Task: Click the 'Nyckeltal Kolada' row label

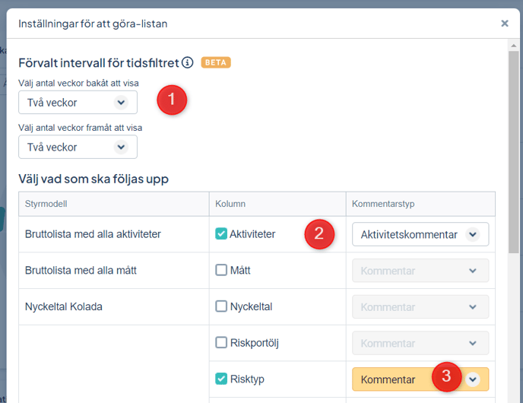Action: click(64, 306)
